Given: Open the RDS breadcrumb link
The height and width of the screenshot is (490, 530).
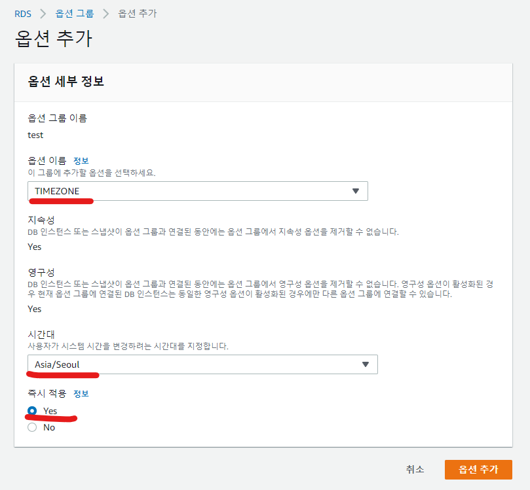Looking at the screenshot, I should (x=23, y=14).
